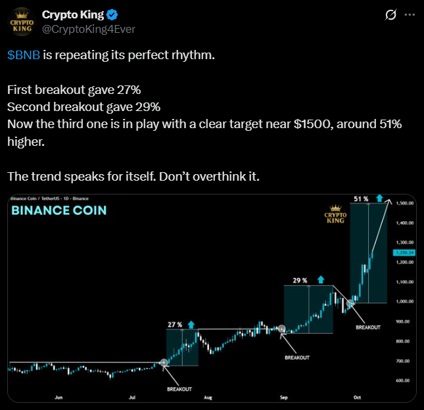Click the Crypto King crown watermark on chart

click(334, 215)
